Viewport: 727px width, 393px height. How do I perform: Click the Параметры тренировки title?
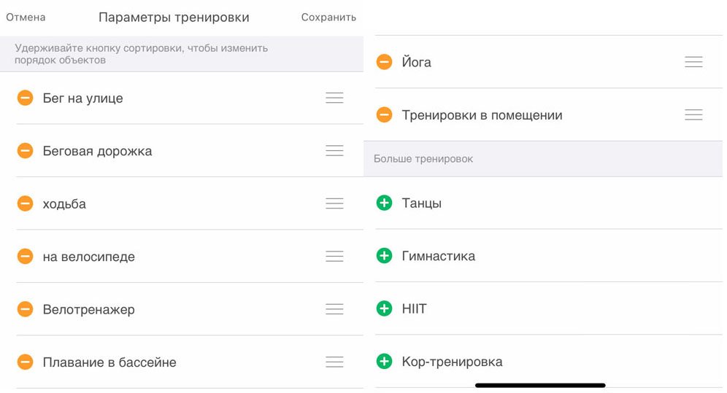174,17
